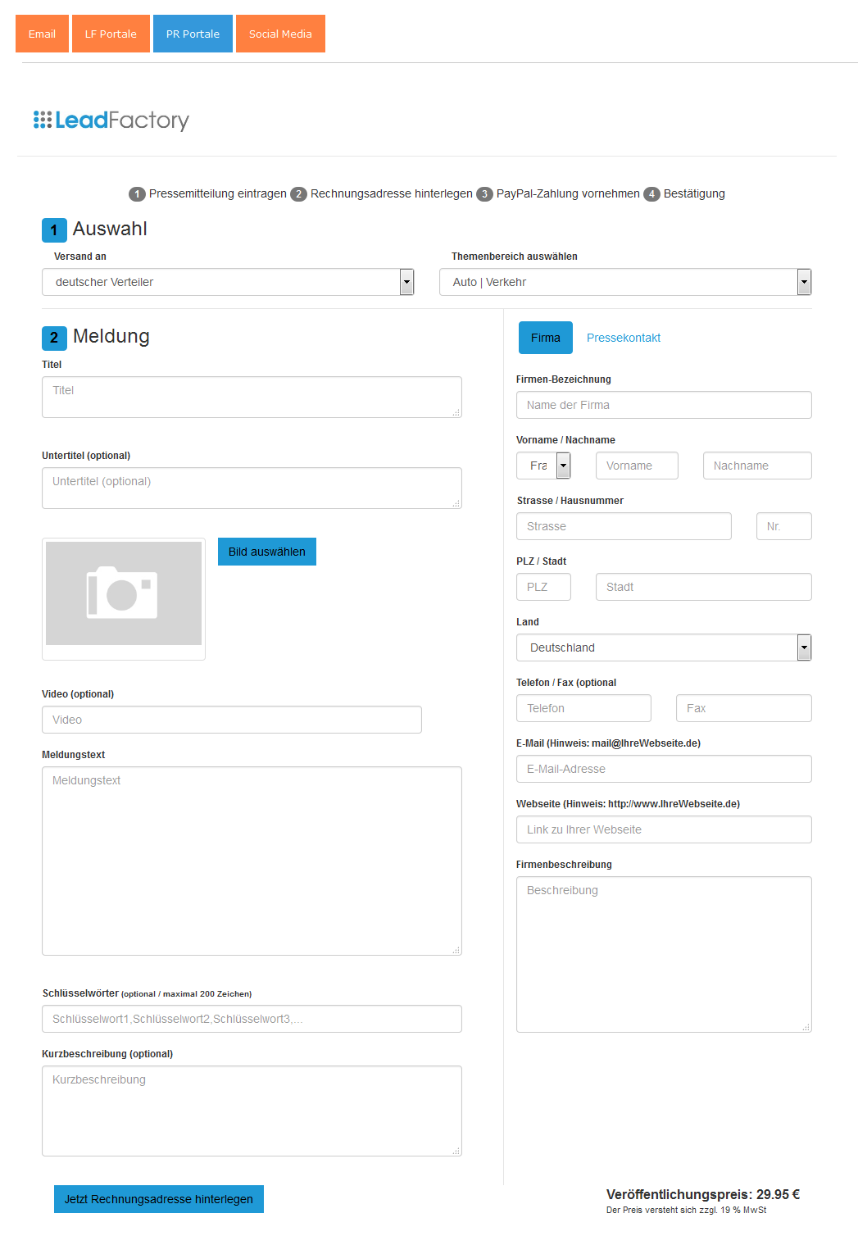Open the Versand an dropdown
The width and height of the screenshot is (858, 1245).
(x=228, y=282)
